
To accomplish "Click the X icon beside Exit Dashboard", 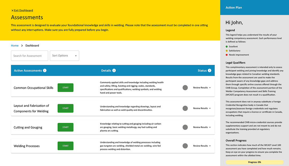I will pos(12,10).
